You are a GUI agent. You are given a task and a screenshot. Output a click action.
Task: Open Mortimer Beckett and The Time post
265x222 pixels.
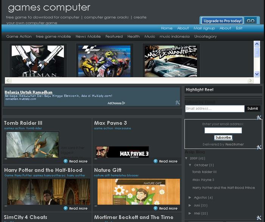pos(134,217)
